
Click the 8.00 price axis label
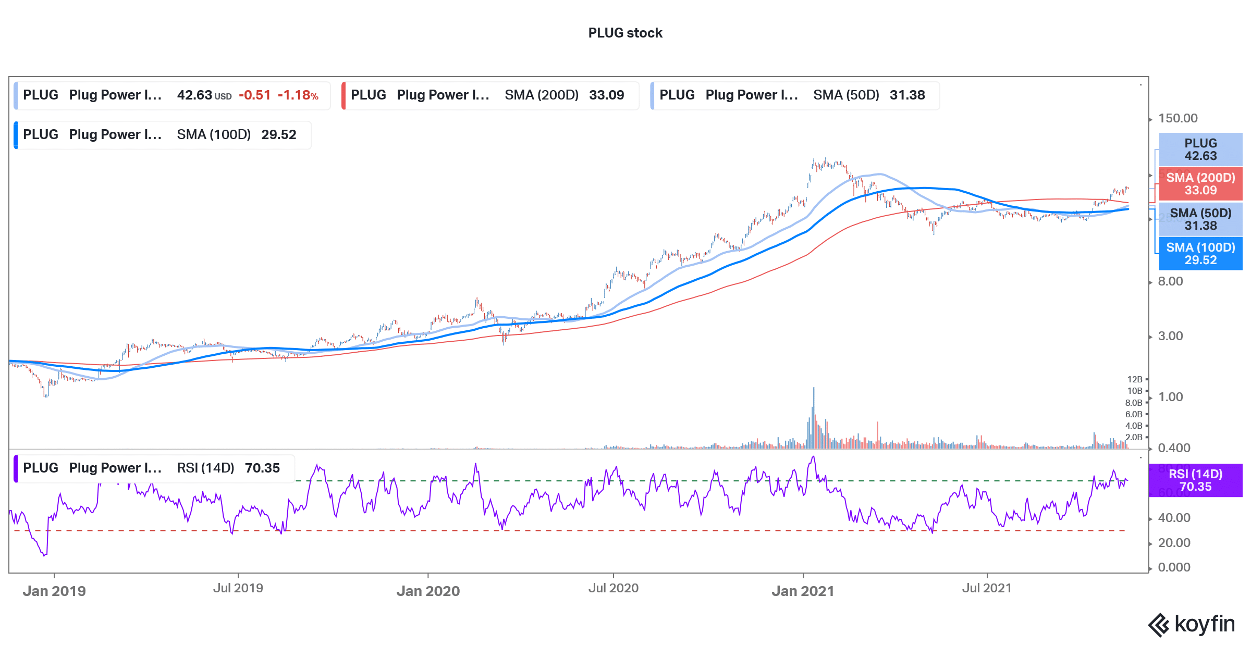pyautogui.click(x=1171, y=281)
